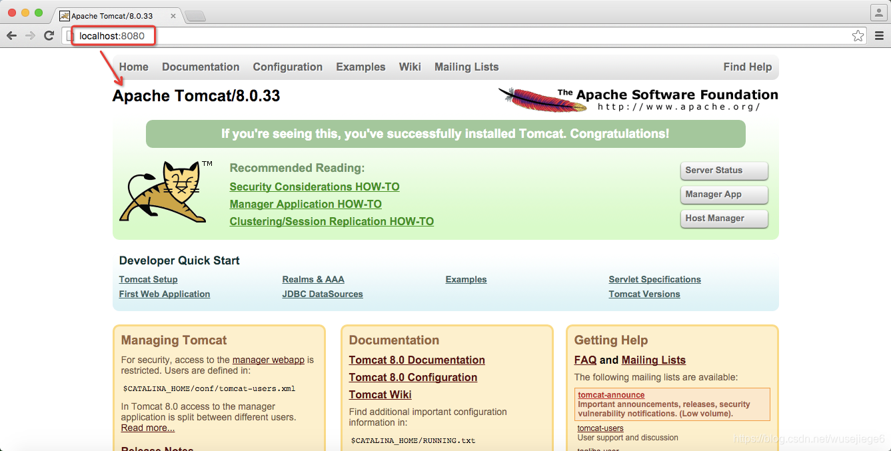Open Tomcat 8.0 Documentation link
Viewport: 891px width, 451px height.
[x=417, y=360]
